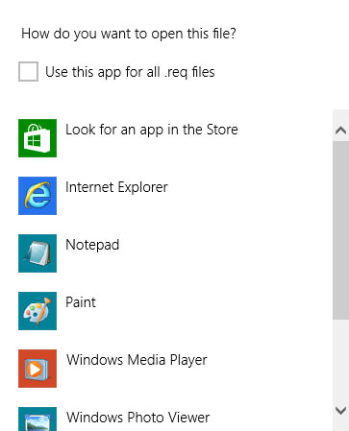
Task: Click the Windows Photo Viewer icon
Action: (37, 419)
